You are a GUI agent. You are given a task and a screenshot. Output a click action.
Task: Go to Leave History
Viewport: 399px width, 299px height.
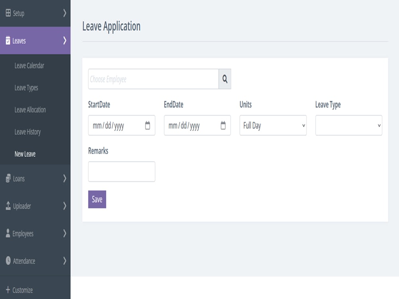point(27,132)
